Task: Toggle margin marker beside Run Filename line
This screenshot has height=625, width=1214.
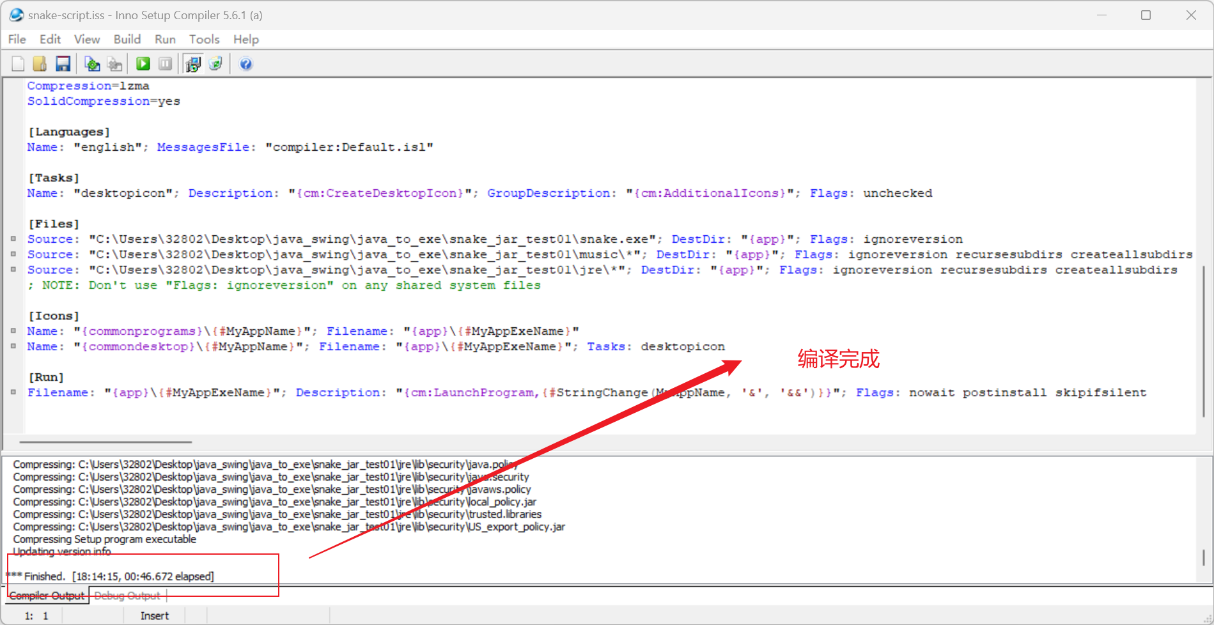Action: click(x=13, y=392)
